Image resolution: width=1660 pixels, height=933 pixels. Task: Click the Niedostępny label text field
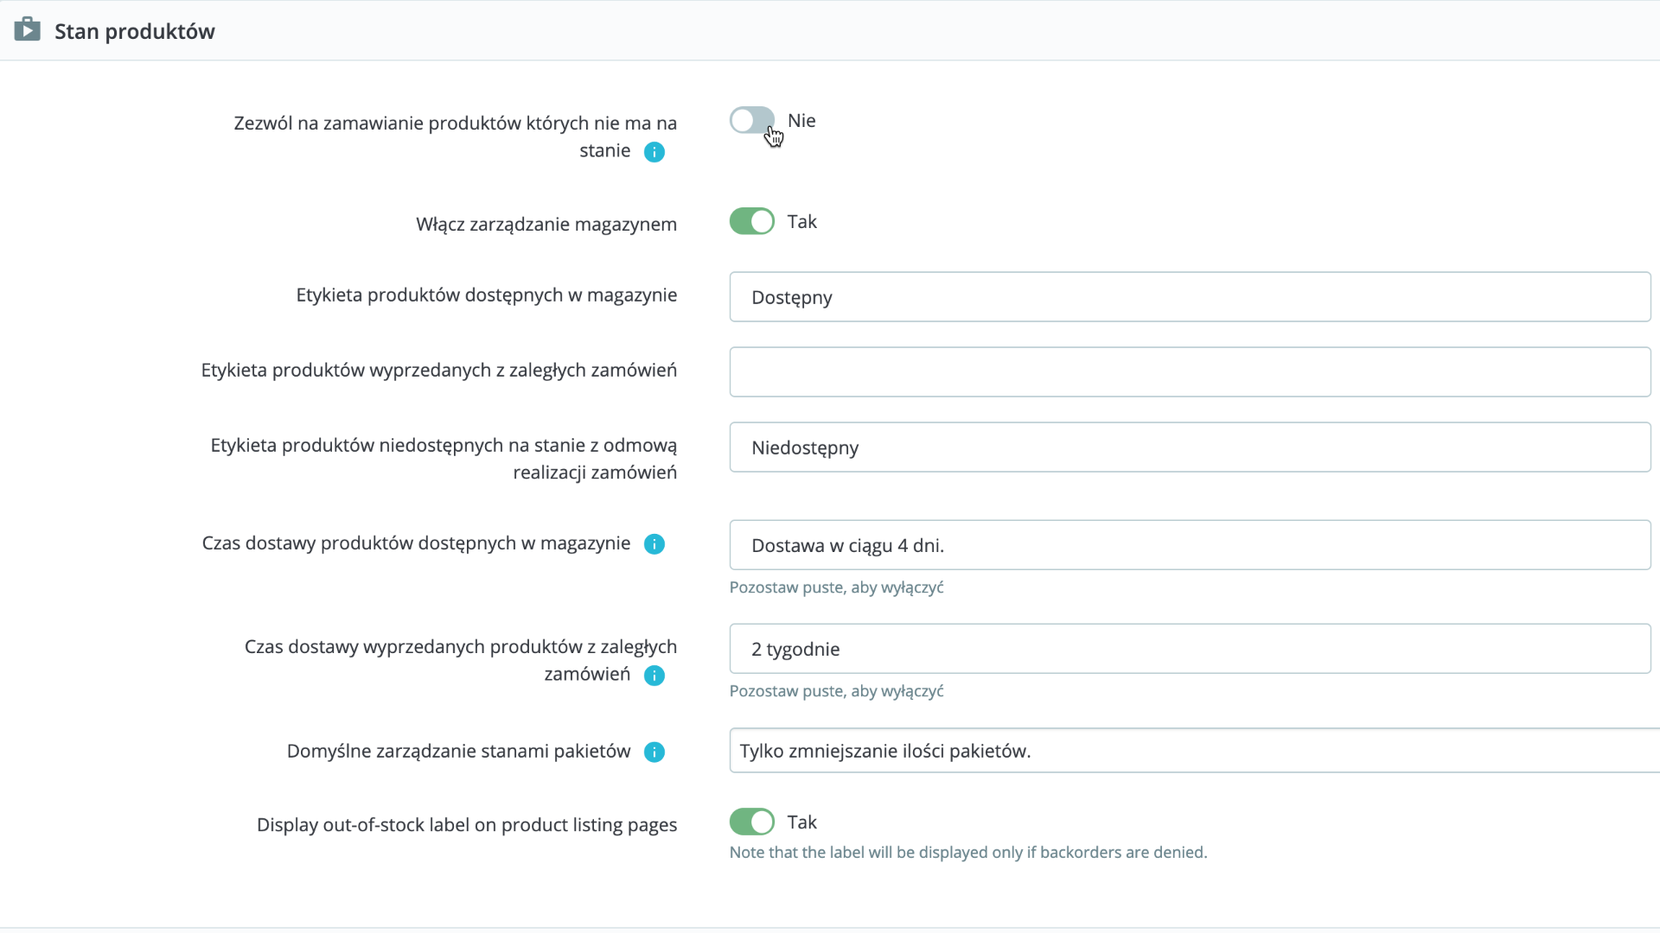(x=1190, y=447)
